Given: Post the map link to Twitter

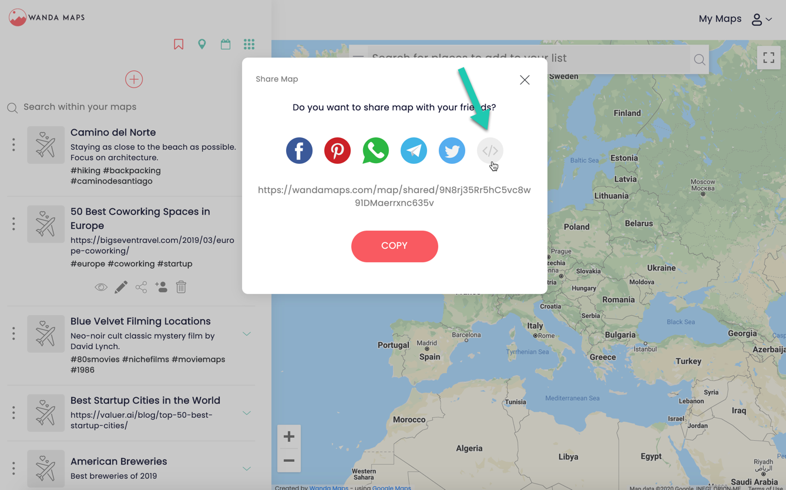Looking at the screenshot, I should tap(452, 150).
